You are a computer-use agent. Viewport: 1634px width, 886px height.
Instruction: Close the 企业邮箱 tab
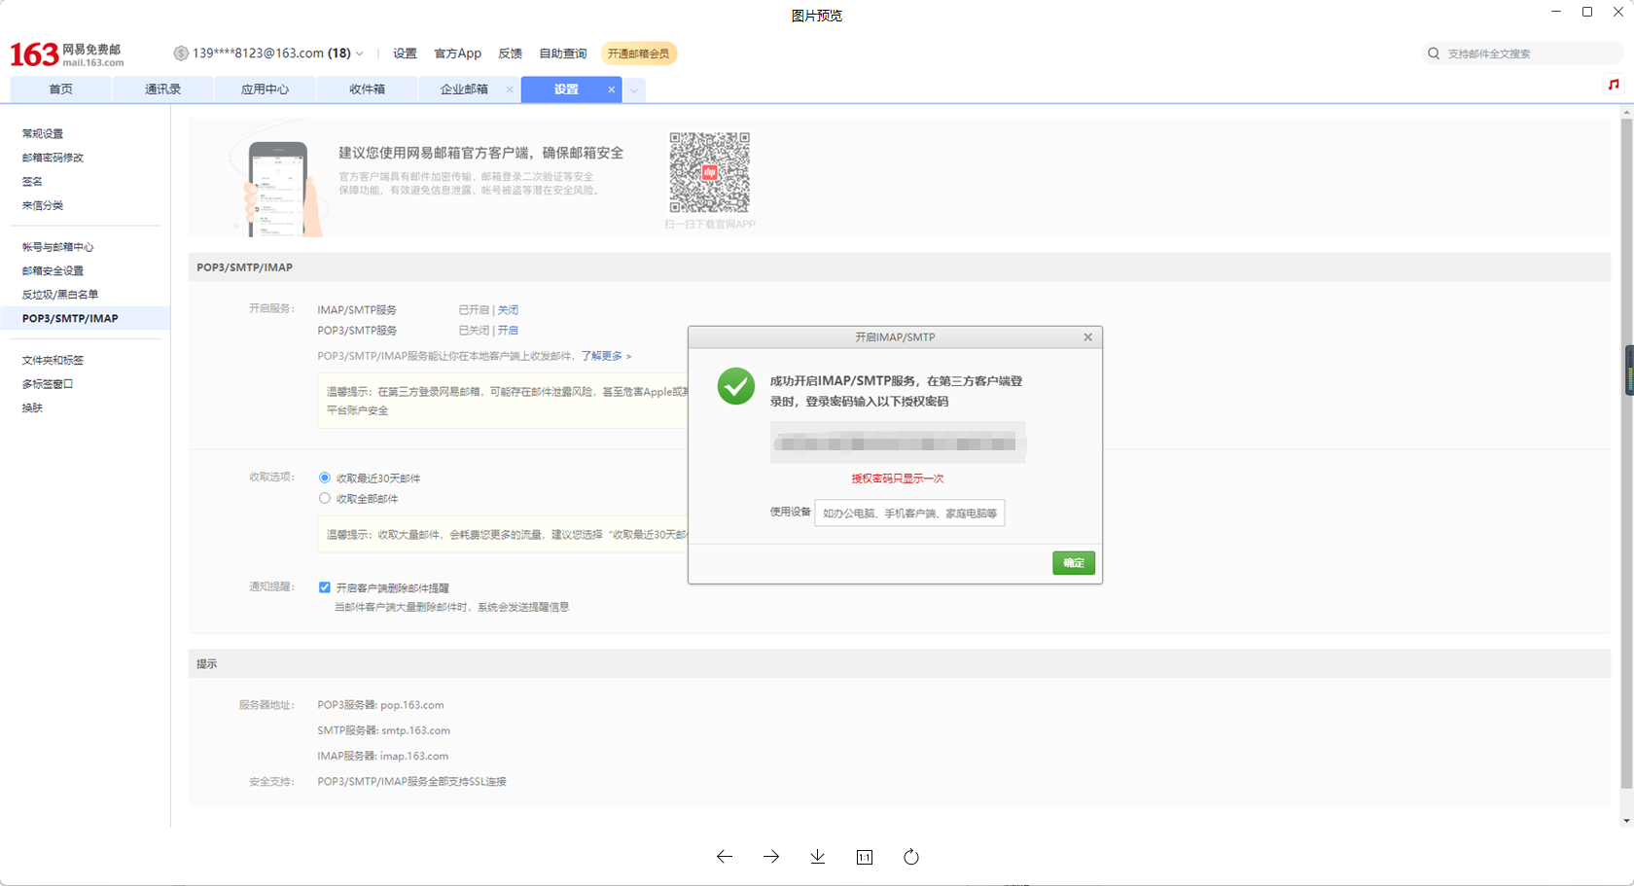[510, 89]
